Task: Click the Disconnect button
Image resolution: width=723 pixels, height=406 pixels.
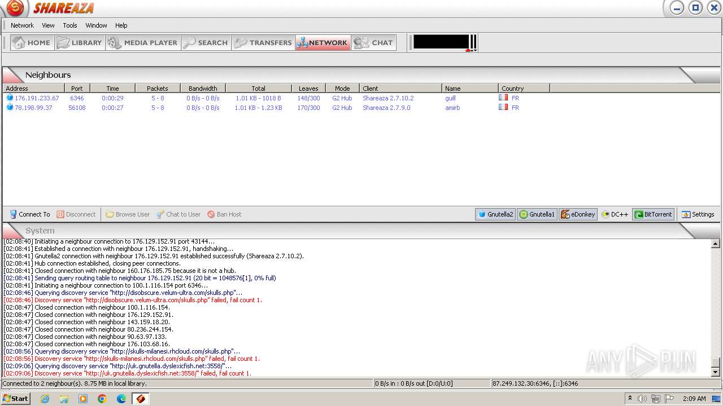Action: 76,214
